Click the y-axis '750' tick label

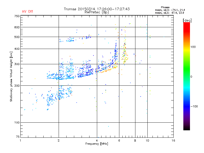[x=17, y=16]
